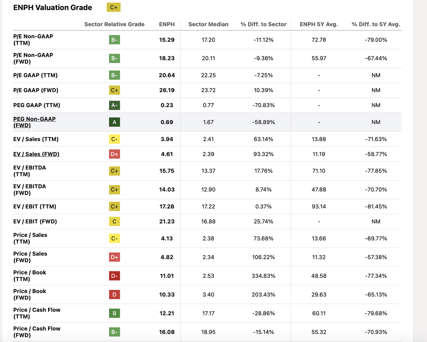Select the Price / Book (FWD) row label
Image resolution: width=427 pixels, height=342 pixels.
(x=30, y=295)
